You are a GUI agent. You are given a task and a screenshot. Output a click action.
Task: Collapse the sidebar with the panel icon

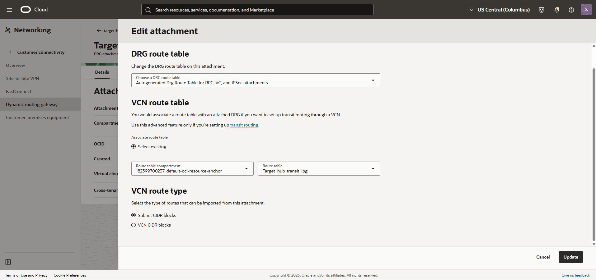(x=8, y=262)
